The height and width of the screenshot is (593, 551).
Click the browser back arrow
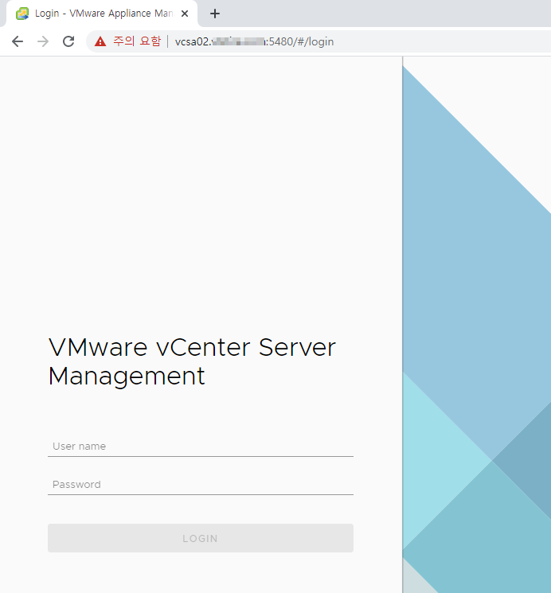click(x=18, y=41)
